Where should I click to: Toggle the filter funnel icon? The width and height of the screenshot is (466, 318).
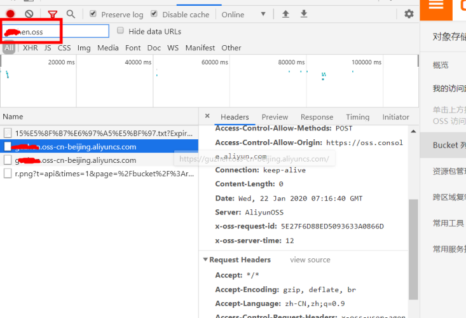(53, 14)
